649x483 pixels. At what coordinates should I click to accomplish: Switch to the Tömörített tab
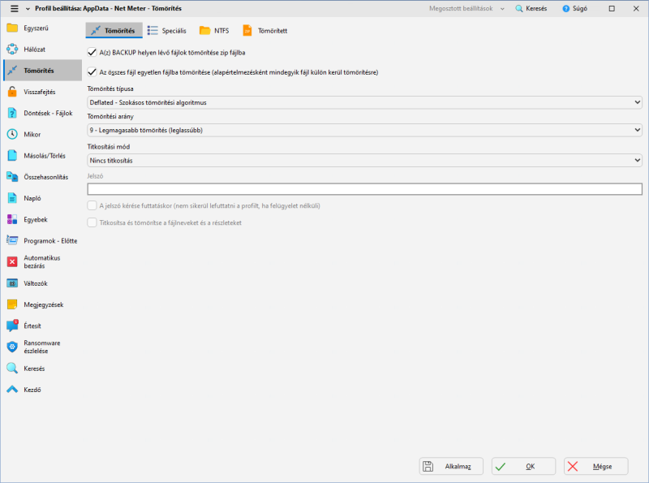[x=265, y=31]
